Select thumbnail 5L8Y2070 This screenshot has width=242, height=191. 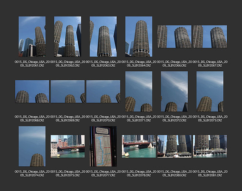(103, 92)
